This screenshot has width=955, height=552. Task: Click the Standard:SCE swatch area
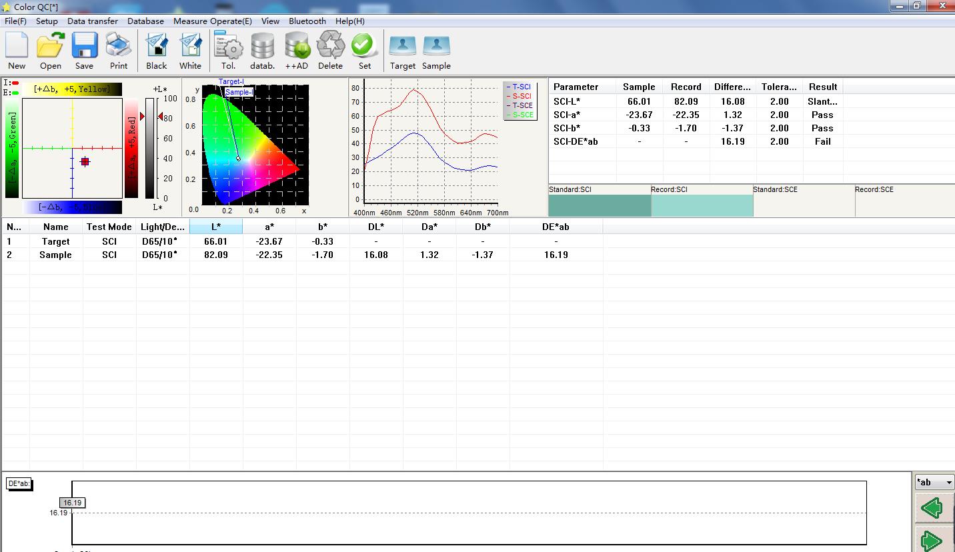(x=804, y=205)
